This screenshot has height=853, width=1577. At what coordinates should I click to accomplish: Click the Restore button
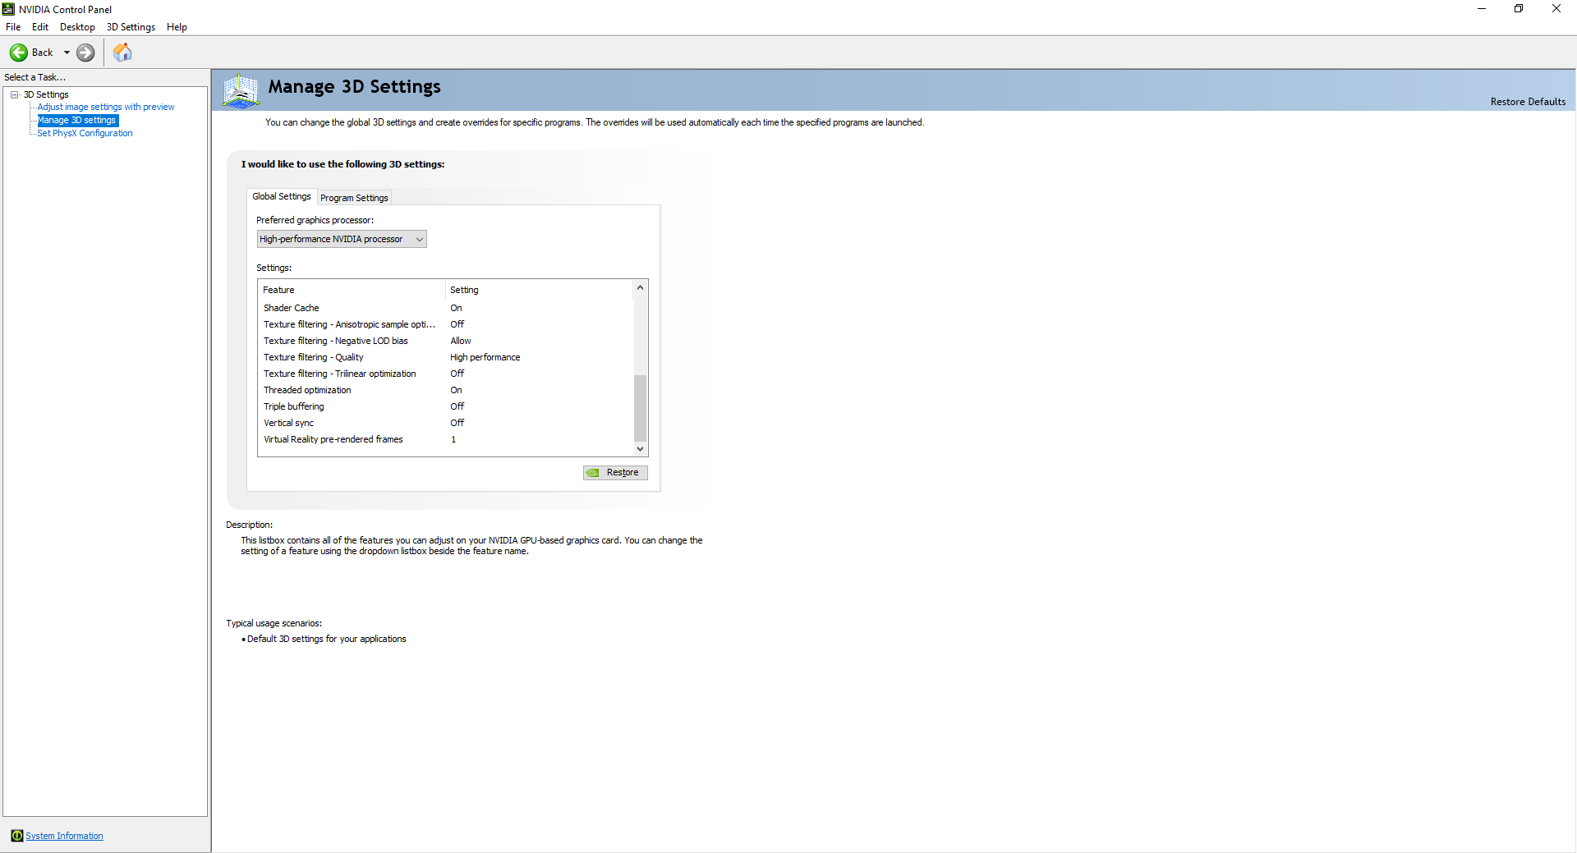pyautogui.click(x=615, y=473)
